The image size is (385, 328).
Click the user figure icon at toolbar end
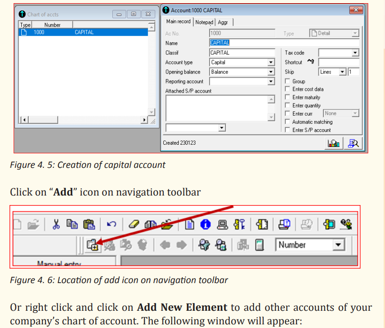(x=346, y=224)
